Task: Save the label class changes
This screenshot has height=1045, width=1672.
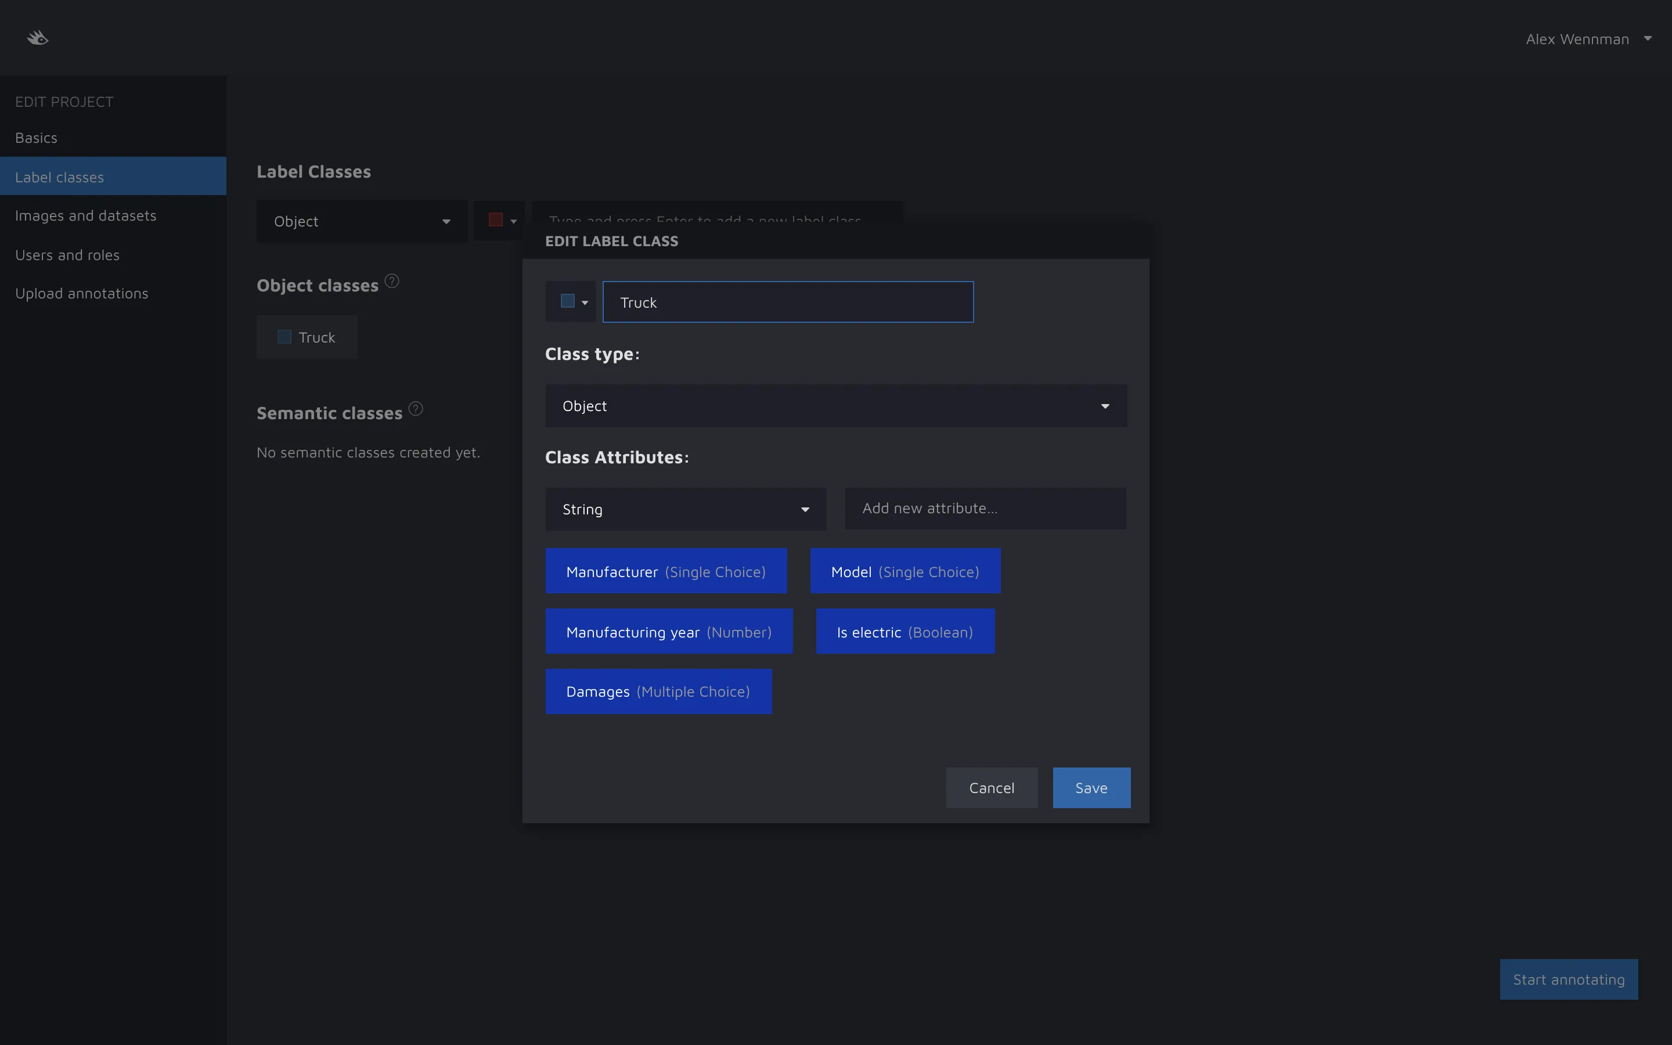Action: [1091, 788]
